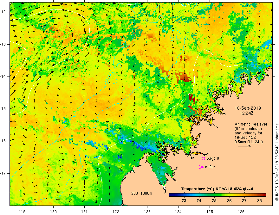Click the temperature color bar near 23
Viewport: 279px width, 215px height.
coord(184,195)
